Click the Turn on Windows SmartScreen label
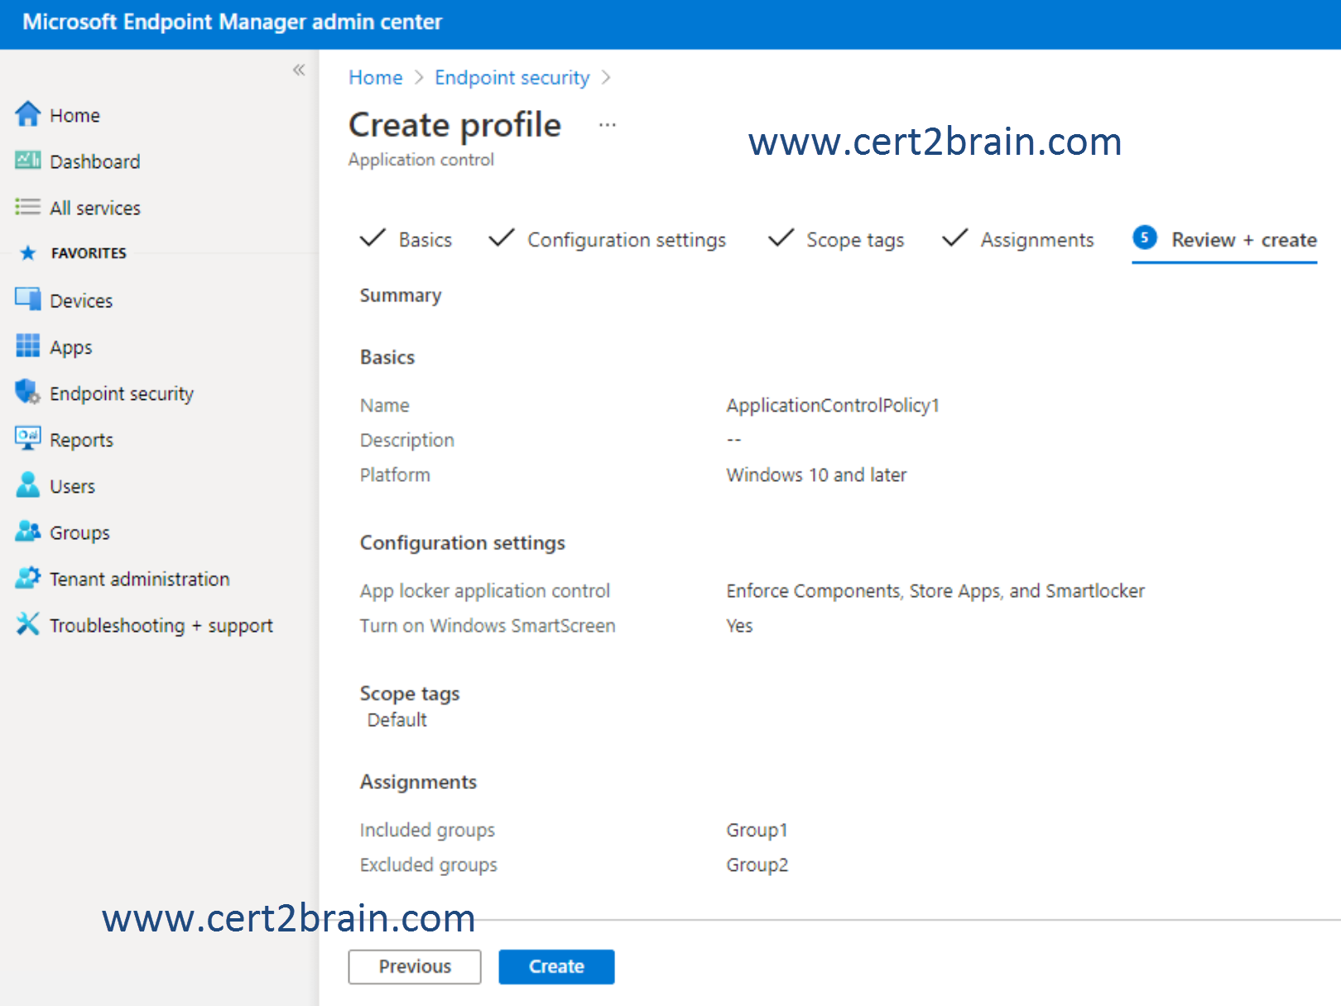Image resolution: width=1341 pixels, height=1006 pixels. tap(488, 626)
